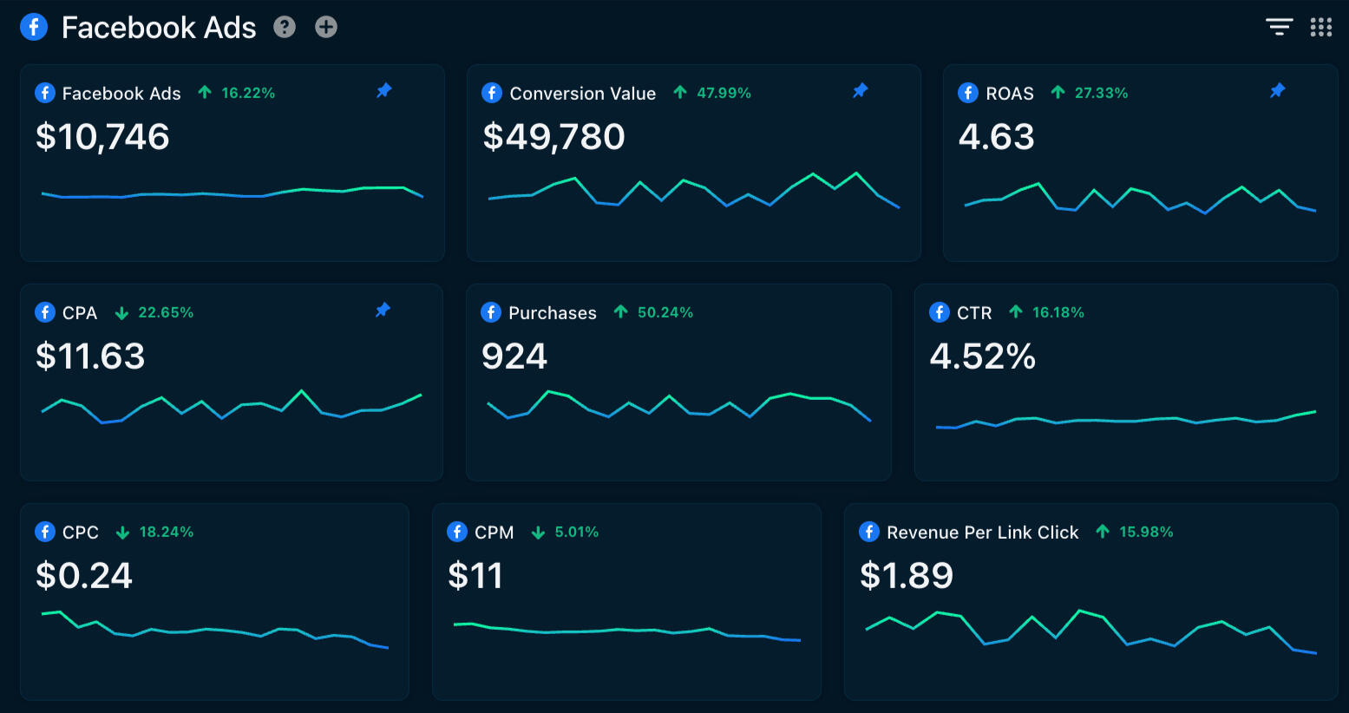Viewport: 1349px width, 713px height.
Task: Click the Facebook logo in page header
Action: tap(34, 28)
